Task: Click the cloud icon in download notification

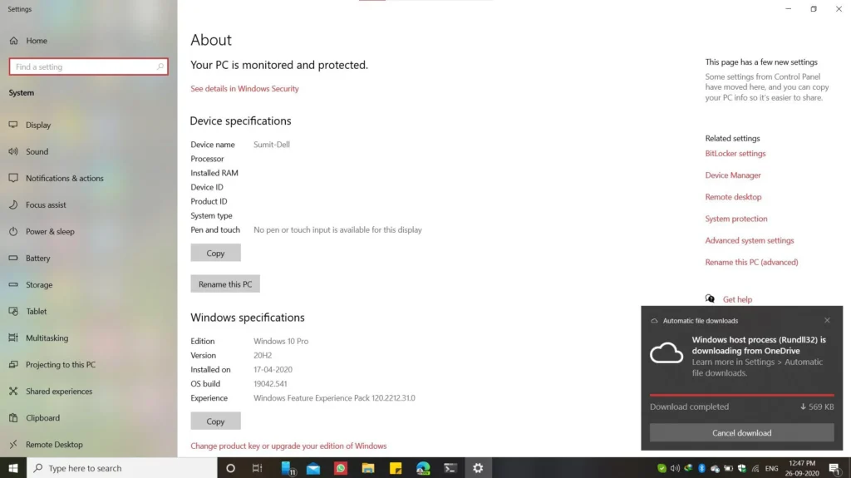Action: (x=667, y=353)
